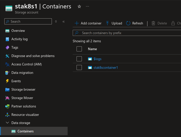Screen dimensions: 181x137
Task: Click the Refresh circular arrow icon
Action: [128, 23]
